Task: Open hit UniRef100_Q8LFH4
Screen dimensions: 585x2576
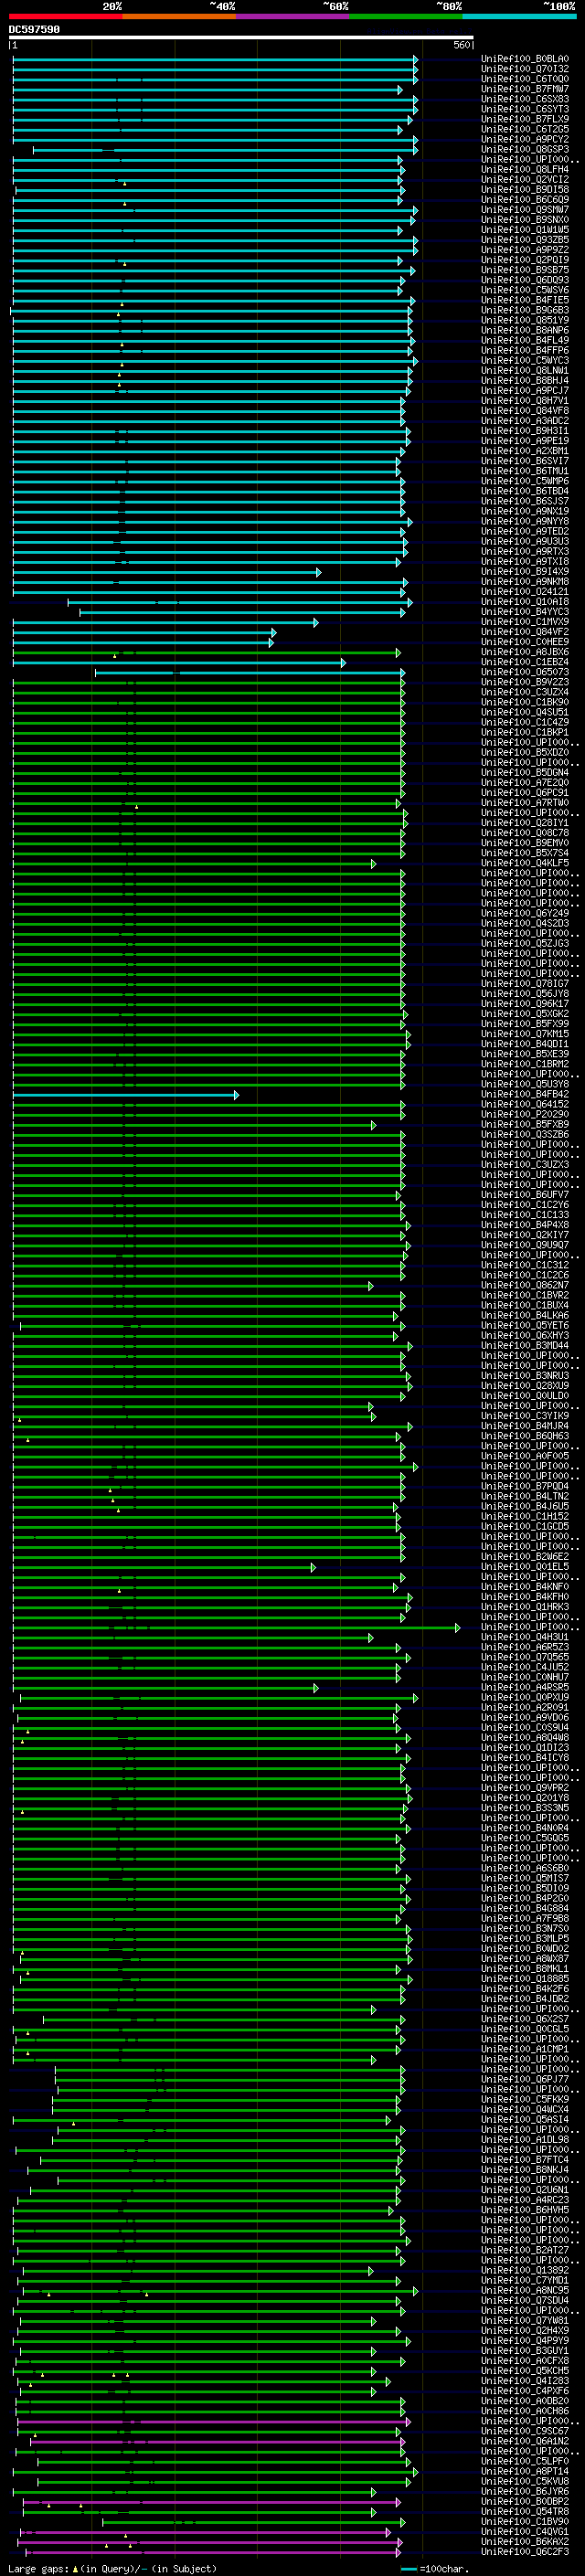Action: click(x=525, y=169)
